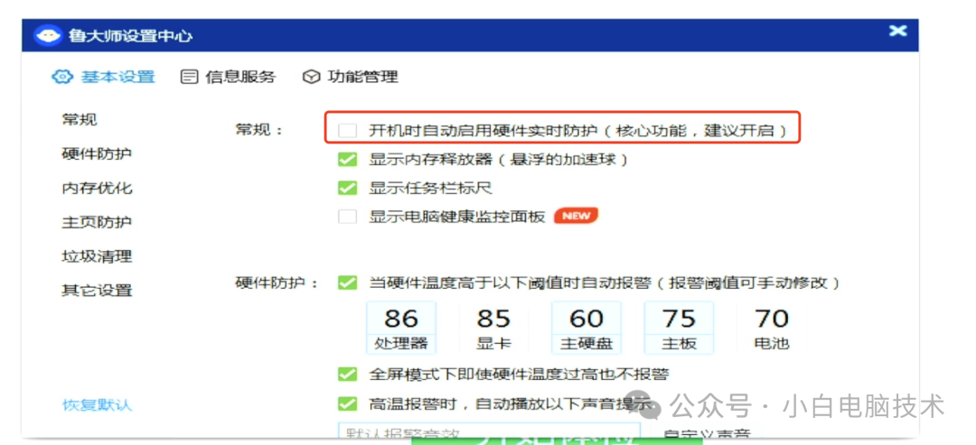Click the 默认报警音效 field

pyautogui.click(x=489, y=431)
